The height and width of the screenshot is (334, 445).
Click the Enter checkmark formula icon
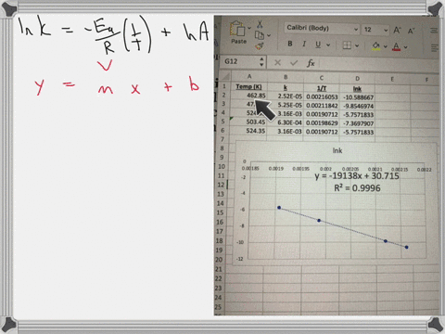tap(294, 63)
